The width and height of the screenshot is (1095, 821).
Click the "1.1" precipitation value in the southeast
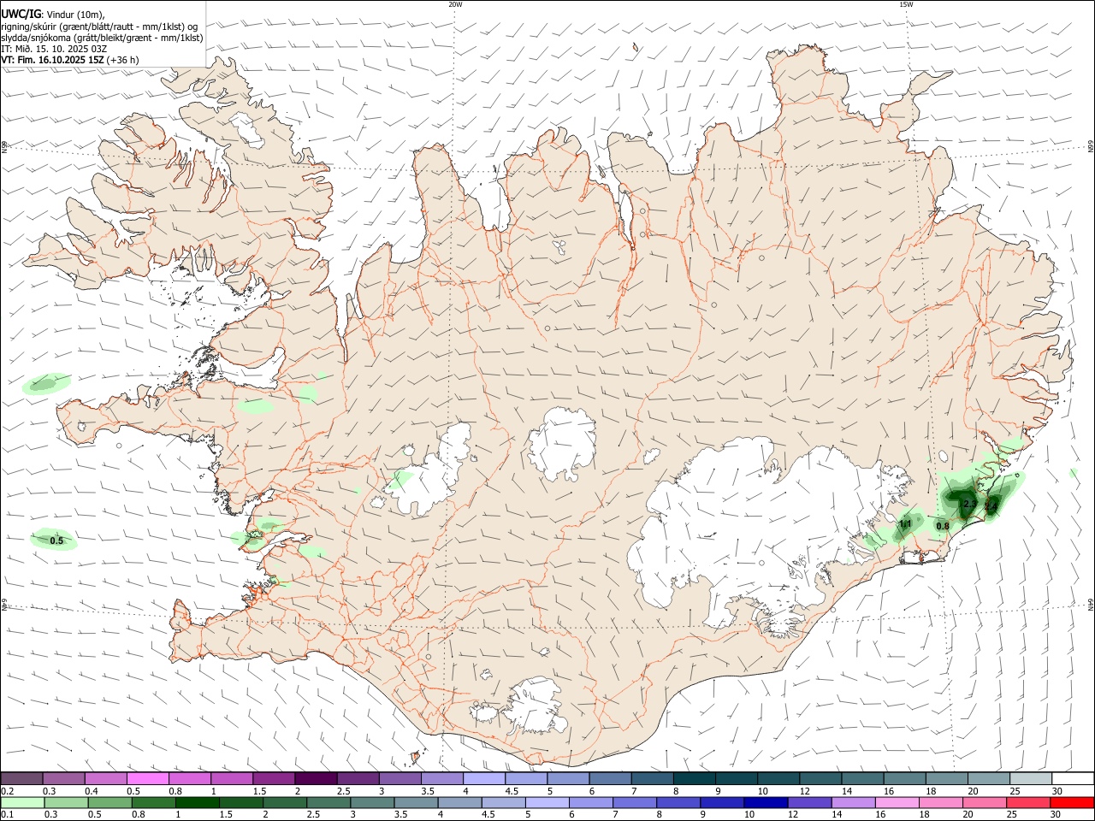click(905, 523)
